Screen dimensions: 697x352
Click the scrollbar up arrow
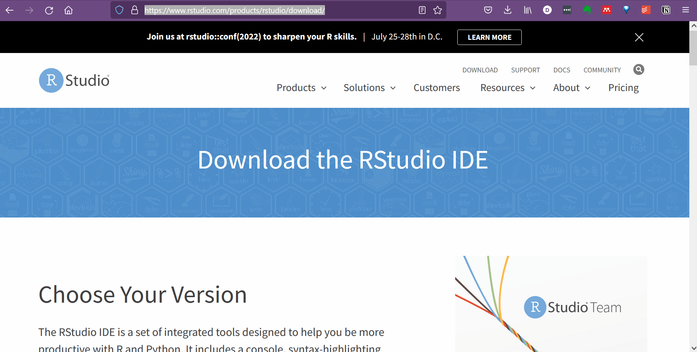point(693,26)
